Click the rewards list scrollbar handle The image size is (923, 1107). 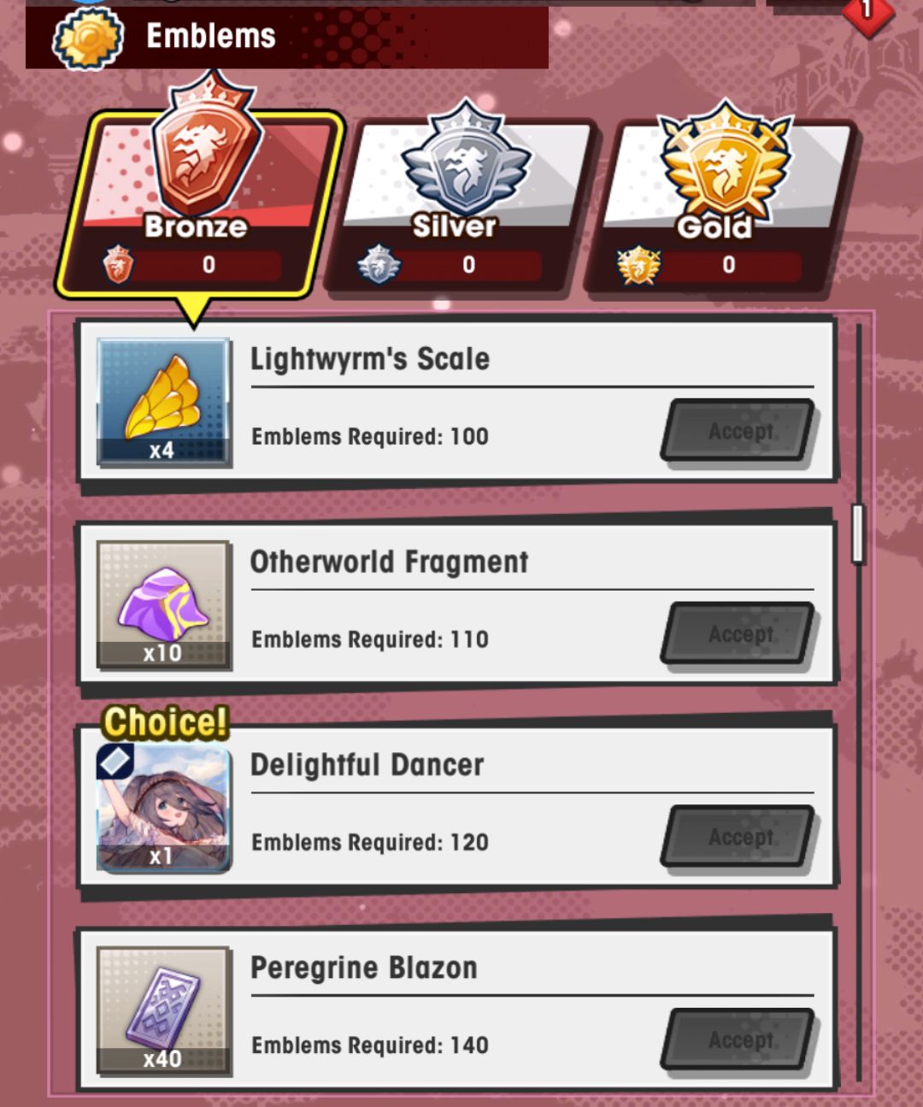click(x=857, y=533)
